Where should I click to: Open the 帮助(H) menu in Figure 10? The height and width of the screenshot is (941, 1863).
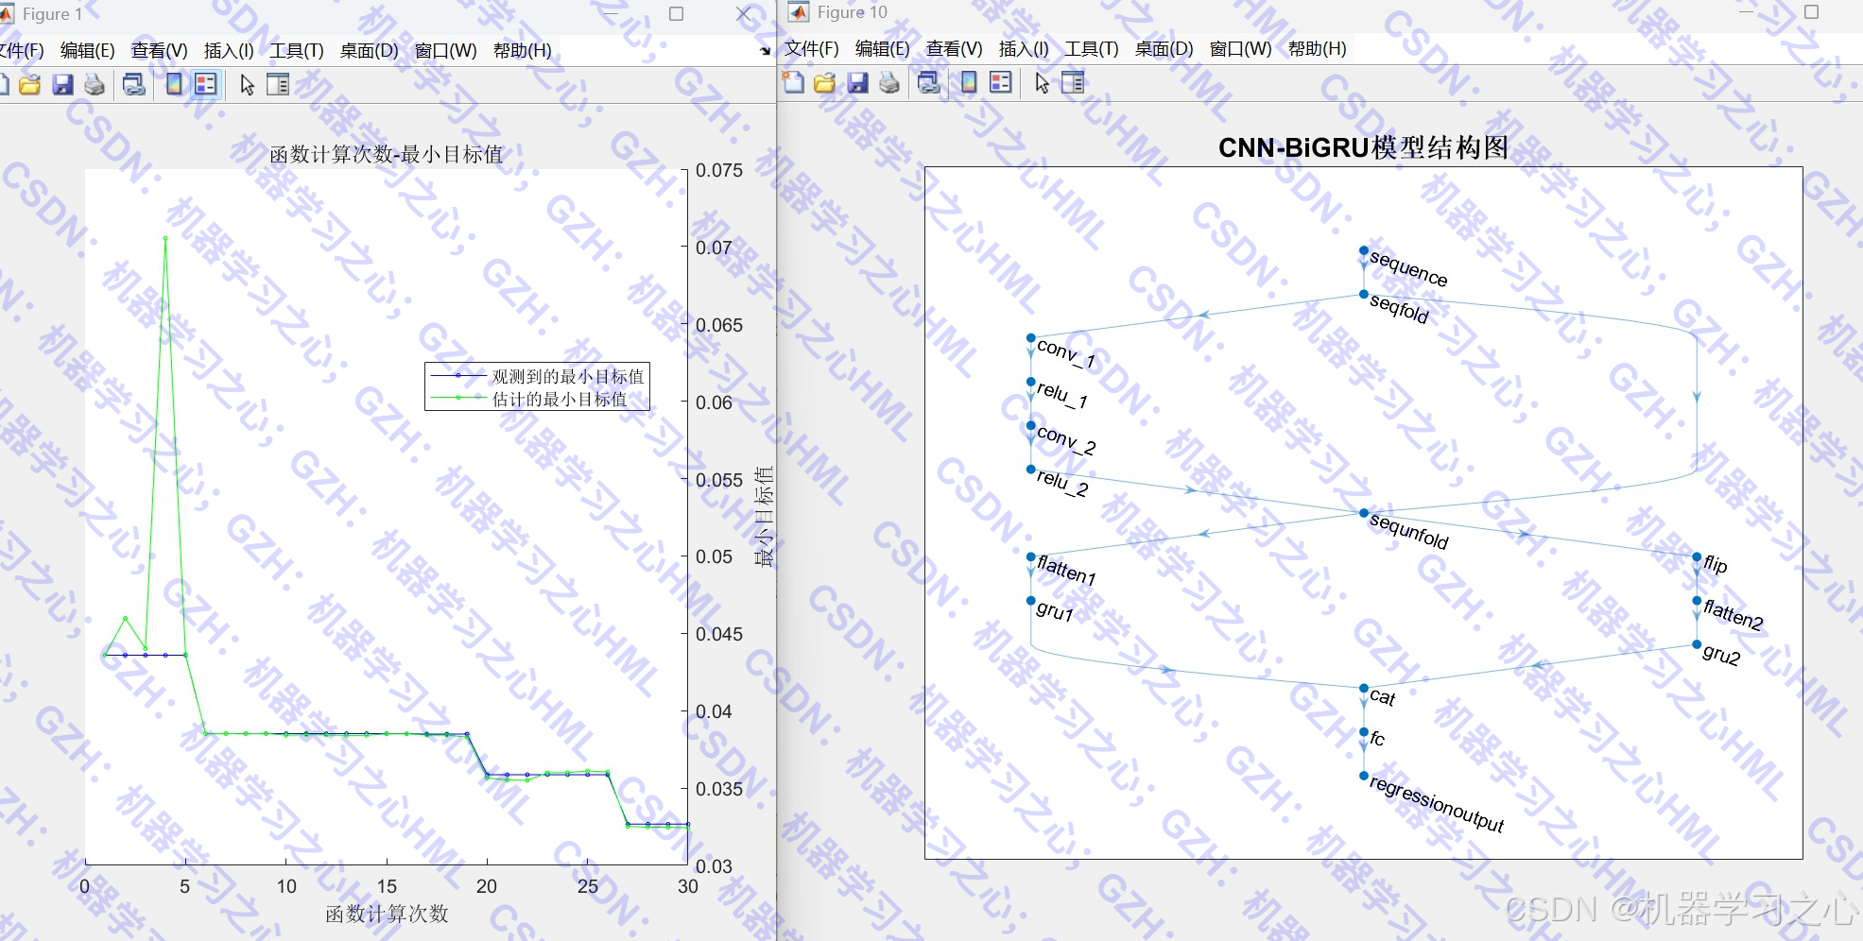1318,48
